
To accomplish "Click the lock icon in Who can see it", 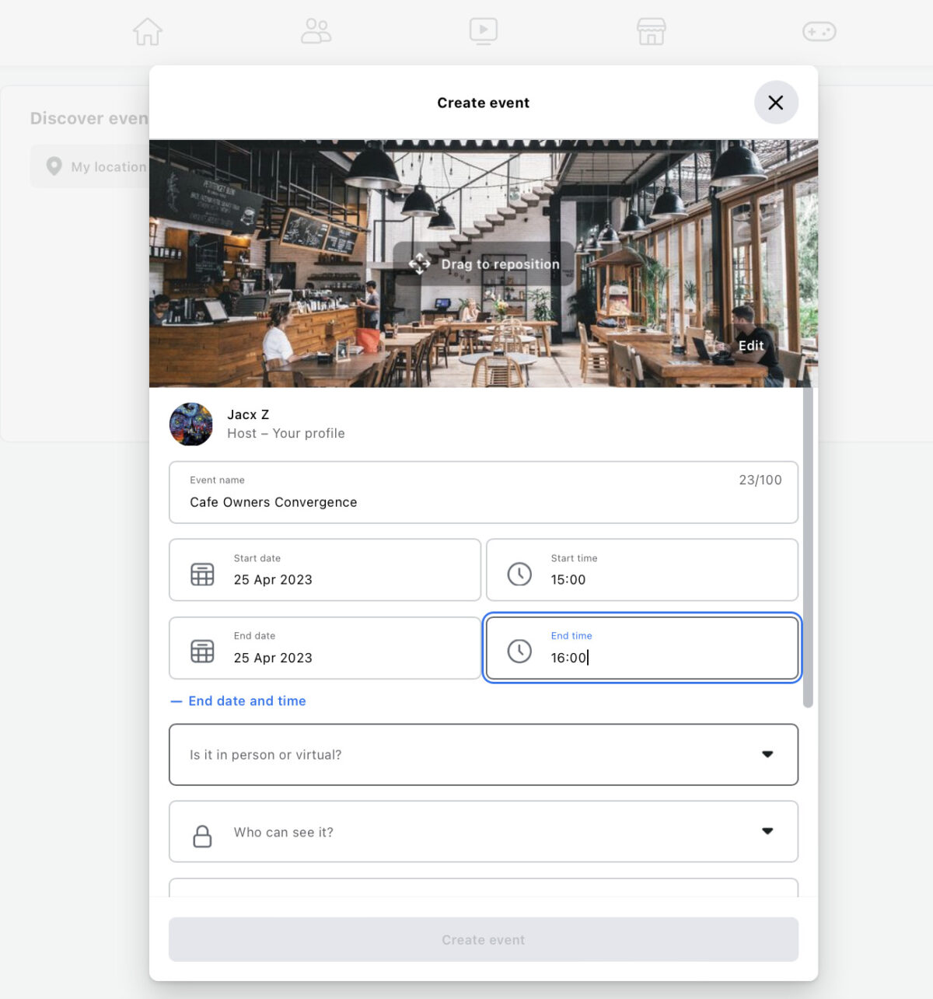I will tap(201, 835).
